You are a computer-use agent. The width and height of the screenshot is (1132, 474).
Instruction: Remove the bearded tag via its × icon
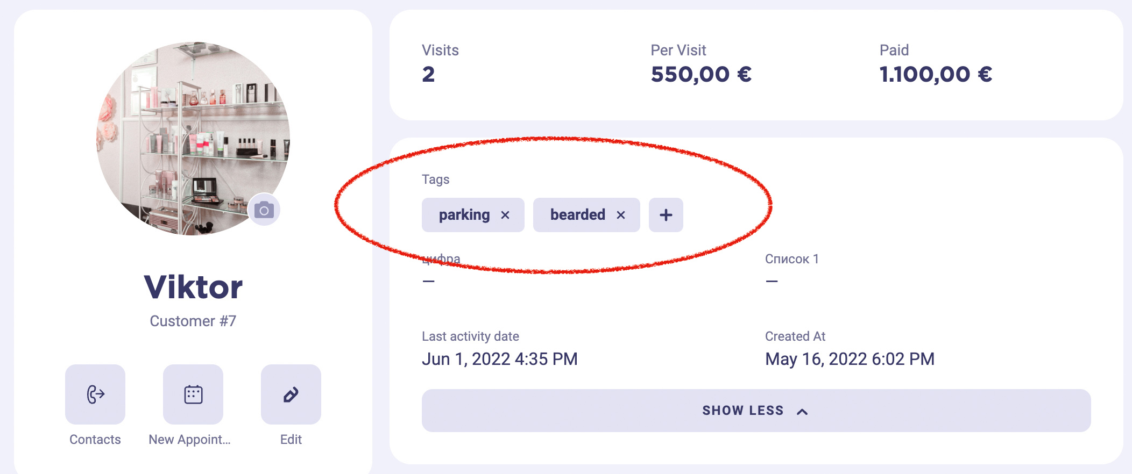(x=622, y=215)
